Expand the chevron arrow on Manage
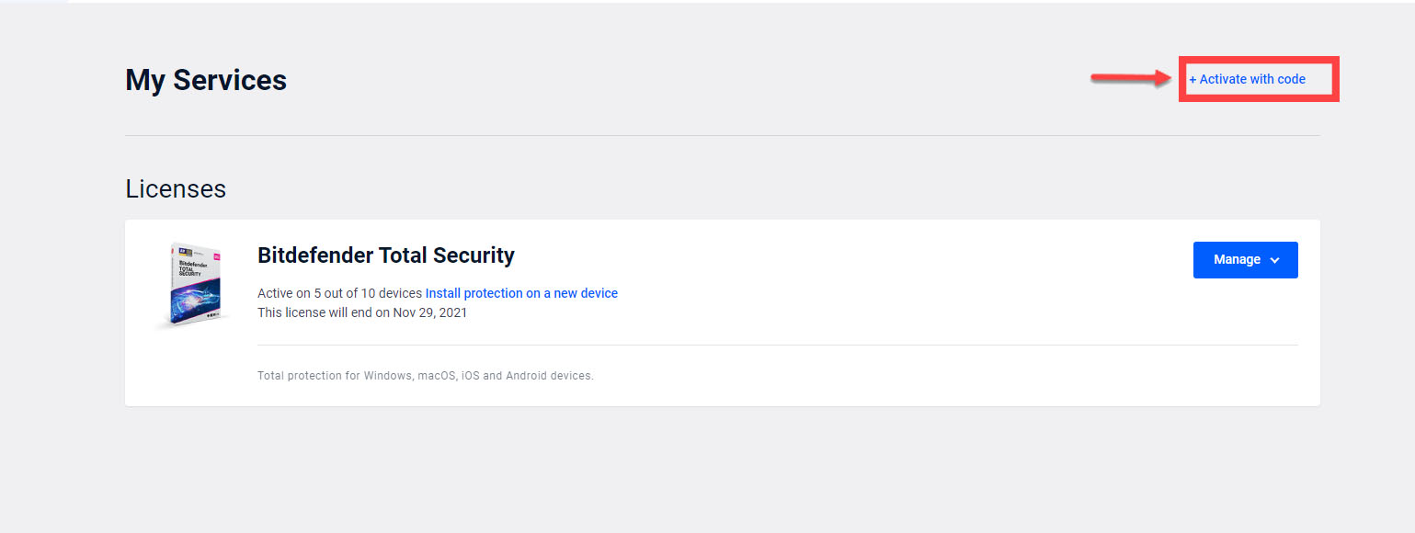 coord(1274,261)
